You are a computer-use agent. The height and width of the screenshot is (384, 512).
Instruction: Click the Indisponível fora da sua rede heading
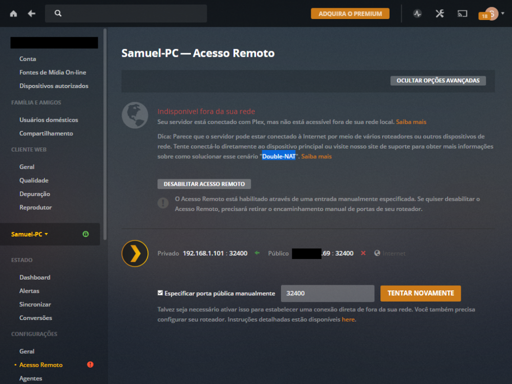[206, 111]
